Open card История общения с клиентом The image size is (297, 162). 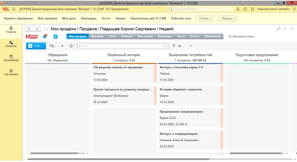(x=190, y=96)
